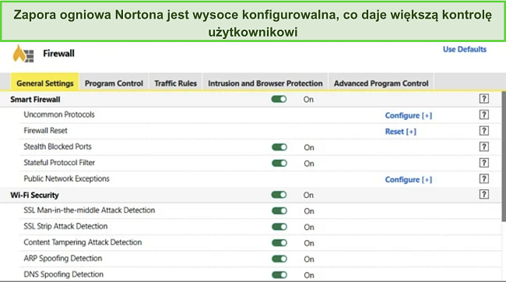The height and width of the screenshot is (282, 506).
Task: Click the Use Defaults link
Action: (x=465, y=49)
